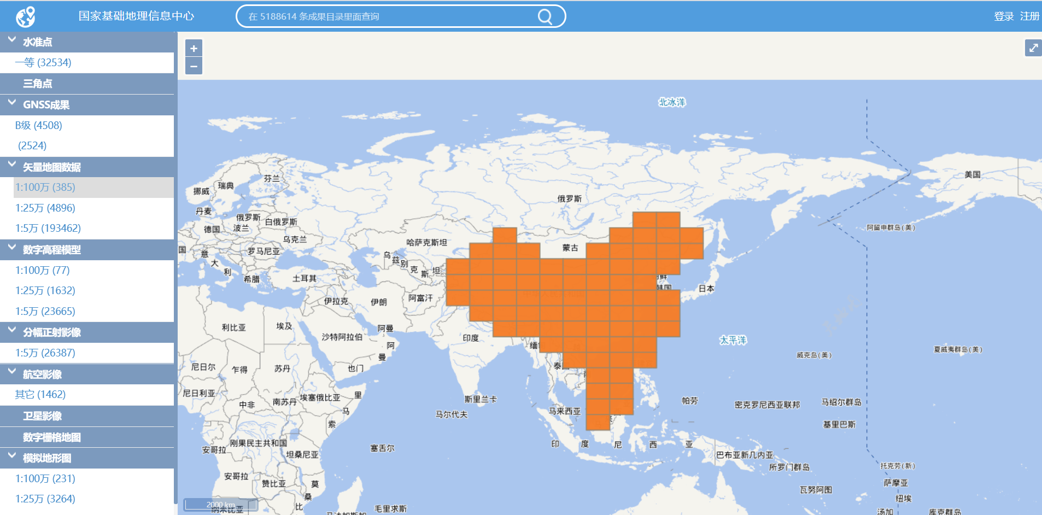This screenshot has height=515, width=1042.
Task: Click the 注册 register link
Action: (1029, 16)
